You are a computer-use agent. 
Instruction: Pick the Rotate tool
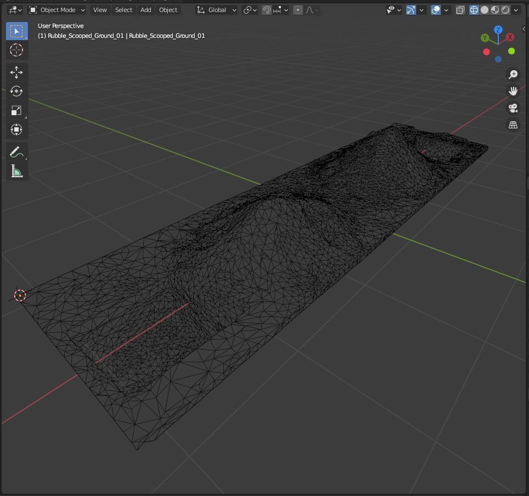point(16,91)
